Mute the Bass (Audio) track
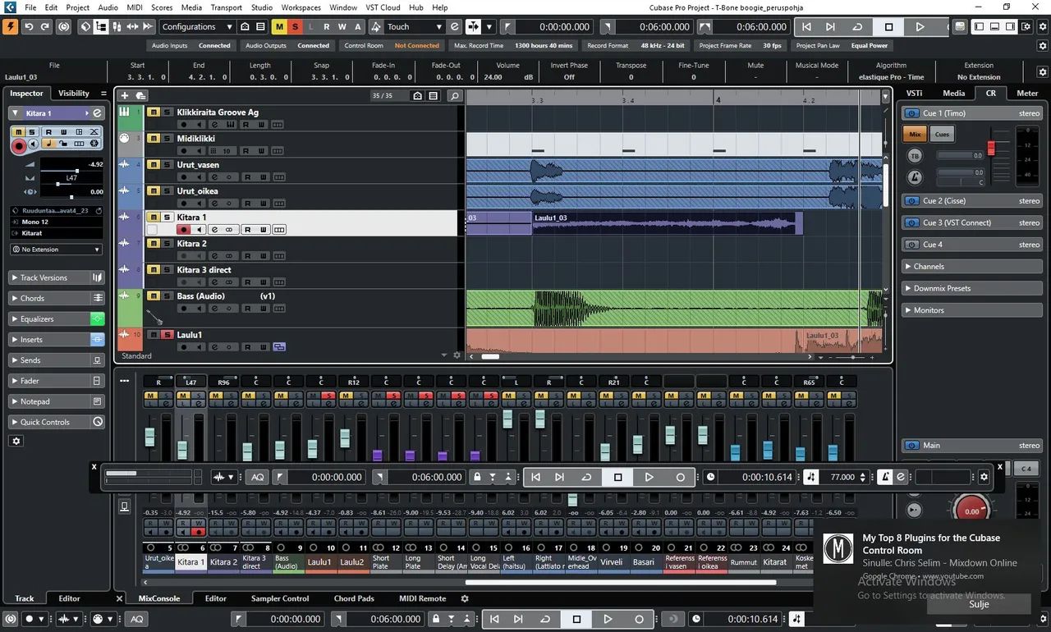 tap(154, 296)
